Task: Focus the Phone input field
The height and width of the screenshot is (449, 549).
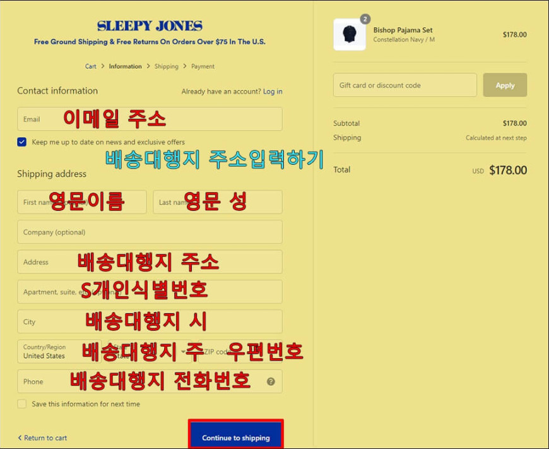Action: [150, 381]
